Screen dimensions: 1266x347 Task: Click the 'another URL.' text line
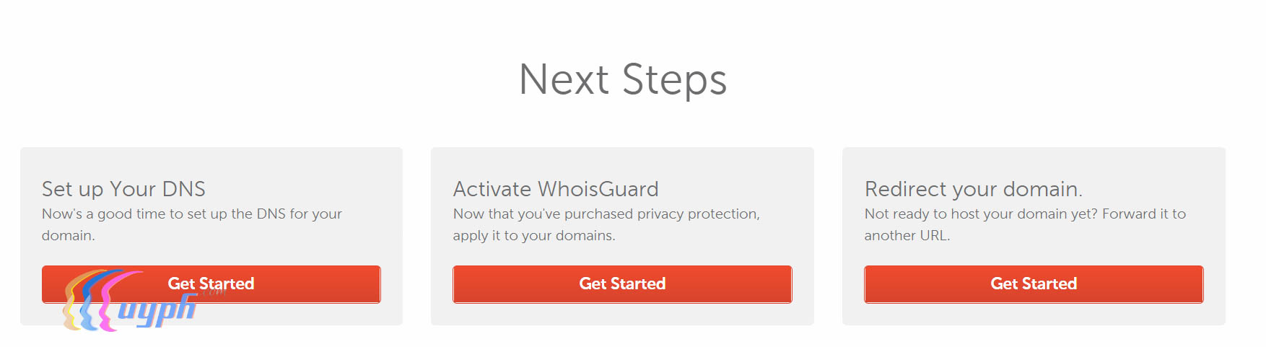click(x=907, y=236)
